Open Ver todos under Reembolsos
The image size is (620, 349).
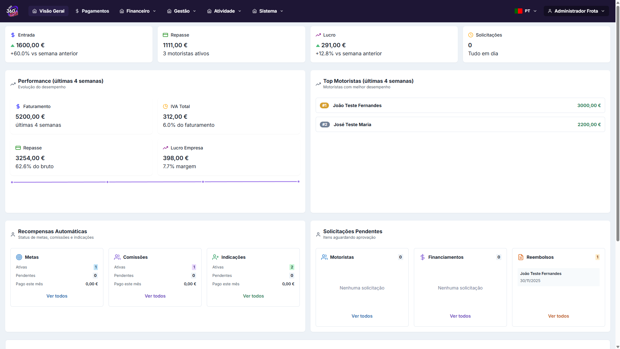pyautogui.click(x=558, y=316)
